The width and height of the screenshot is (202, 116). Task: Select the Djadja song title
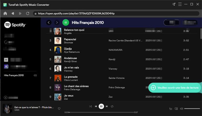[x=68, y=49]
